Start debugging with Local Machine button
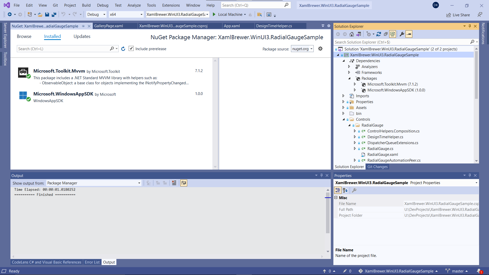 [227, 15]
